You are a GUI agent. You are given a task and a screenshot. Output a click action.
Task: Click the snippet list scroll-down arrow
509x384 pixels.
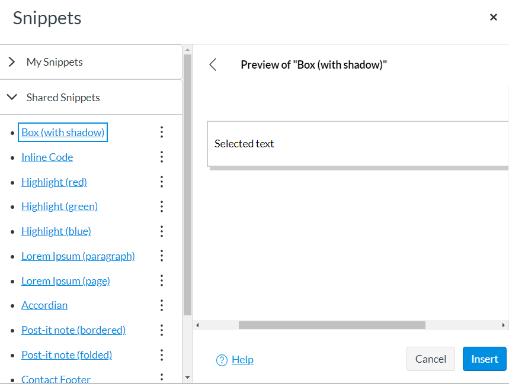(187, 377)
